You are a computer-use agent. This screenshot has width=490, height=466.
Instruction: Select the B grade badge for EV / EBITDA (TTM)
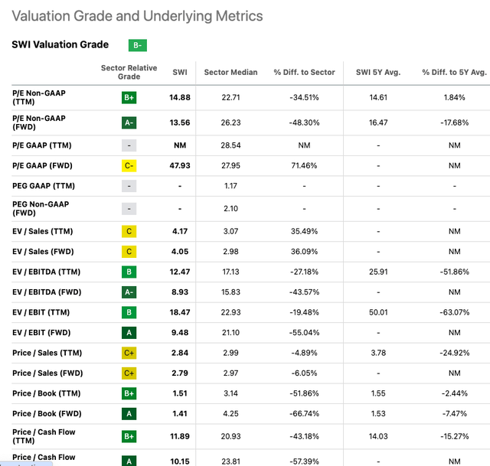tap(129, 272)
